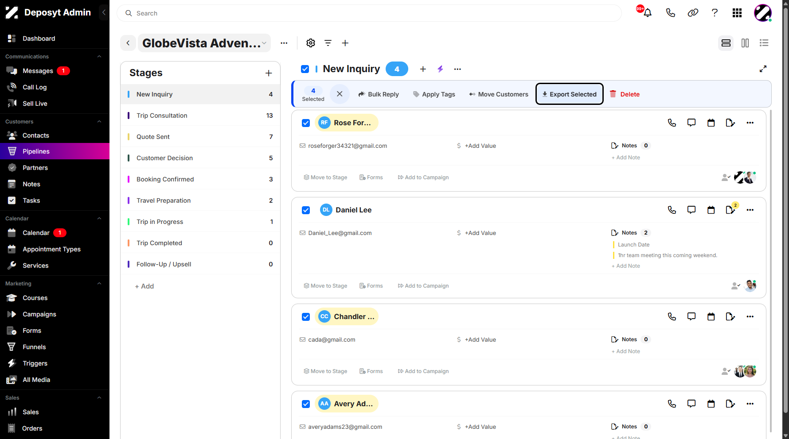Uncheck the New Inquiry select-all checkbox

305,69
